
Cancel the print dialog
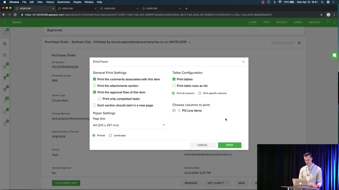click(x=202, y=145)
